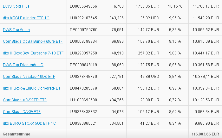Click the price 49,86 USD
The height and width of the screenshot is (138, 222).
(150, 77)
